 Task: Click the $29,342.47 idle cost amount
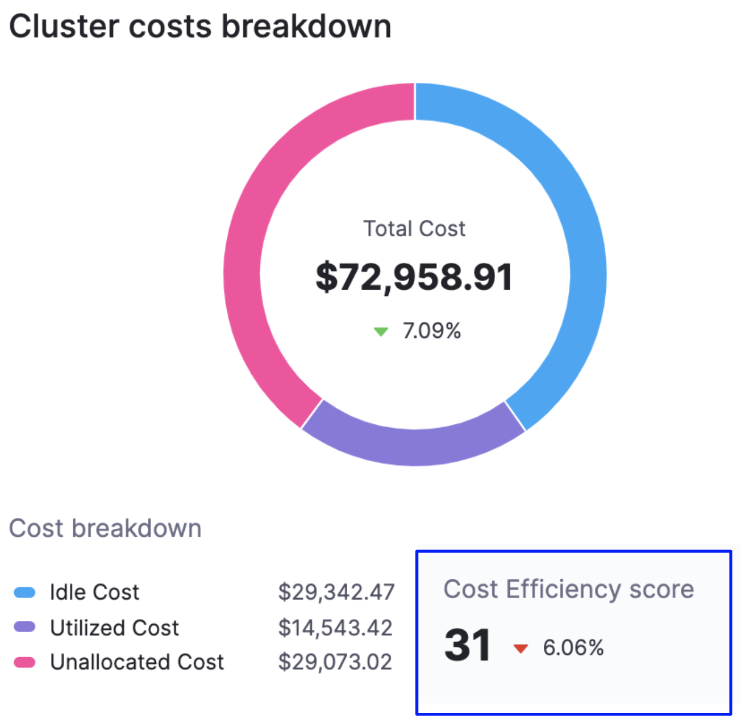point(336,592)
